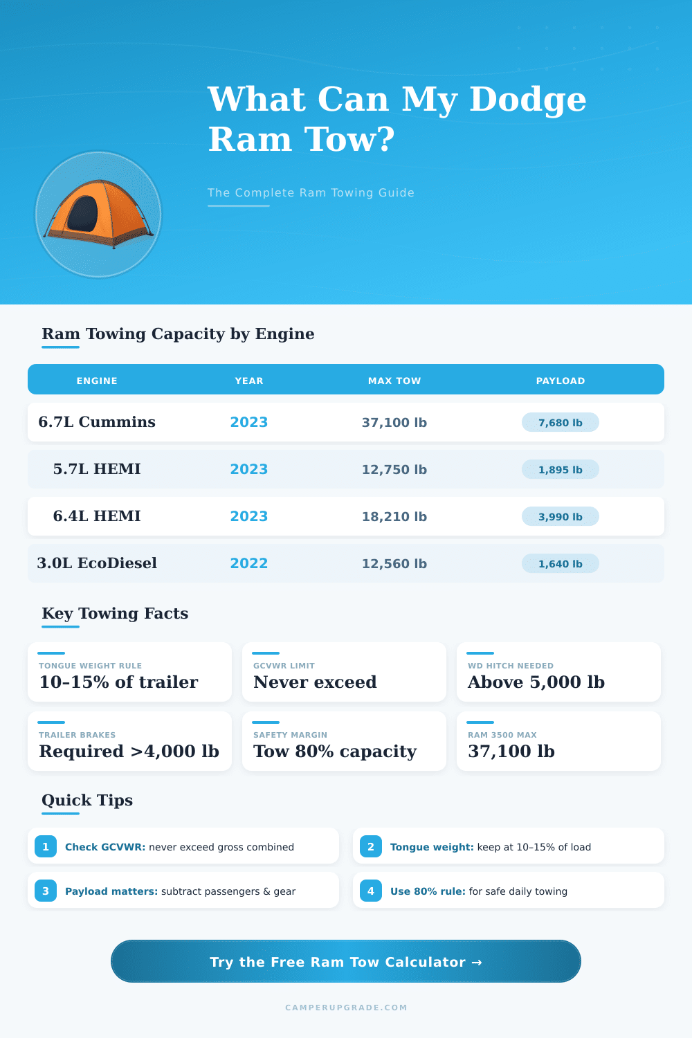Screen dimensions: 692x1038
Task: Click Try the Free Ram Tow Calculator
Action: point(345,962)
